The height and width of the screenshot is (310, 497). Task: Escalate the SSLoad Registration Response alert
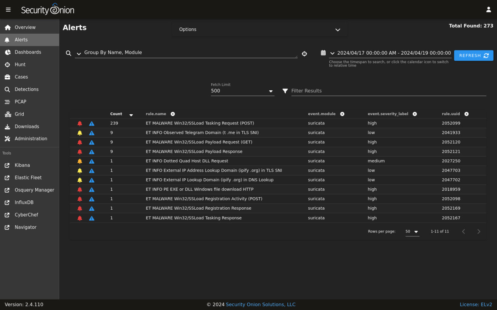pyautogui.click(x=92, y=208)
